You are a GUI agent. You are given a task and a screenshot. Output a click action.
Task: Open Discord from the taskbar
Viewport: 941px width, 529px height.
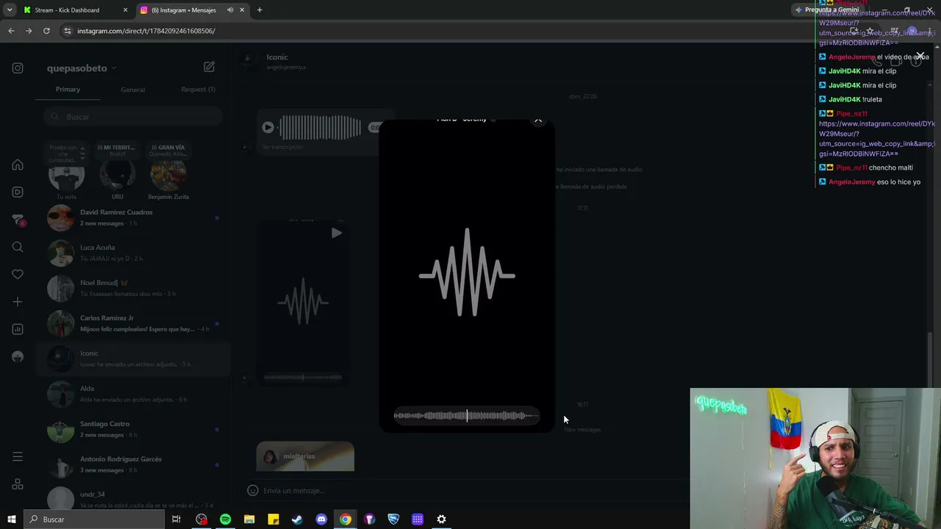(321, 519)
